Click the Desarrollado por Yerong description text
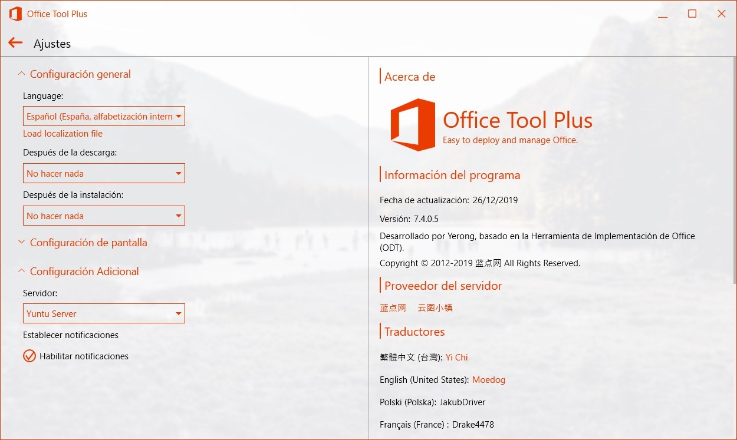This screenshot has height=440, width=737. [537, 241]
